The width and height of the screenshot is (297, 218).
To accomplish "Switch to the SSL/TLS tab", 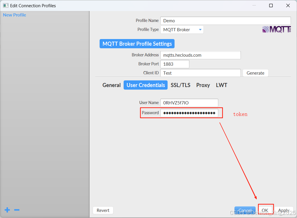I will 181,85.
